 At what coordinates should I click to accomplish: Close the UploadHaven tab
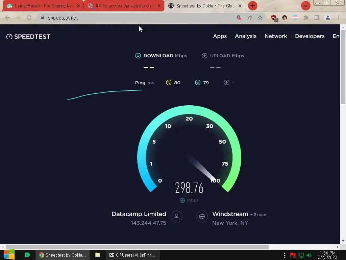point(78,6)
